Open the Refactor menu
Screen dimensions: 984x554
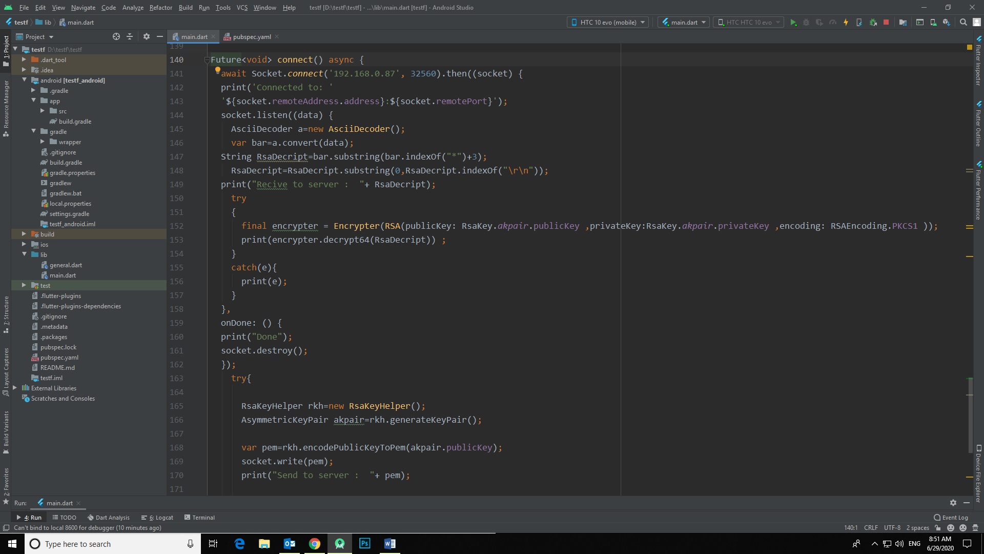tap(160, 8)
